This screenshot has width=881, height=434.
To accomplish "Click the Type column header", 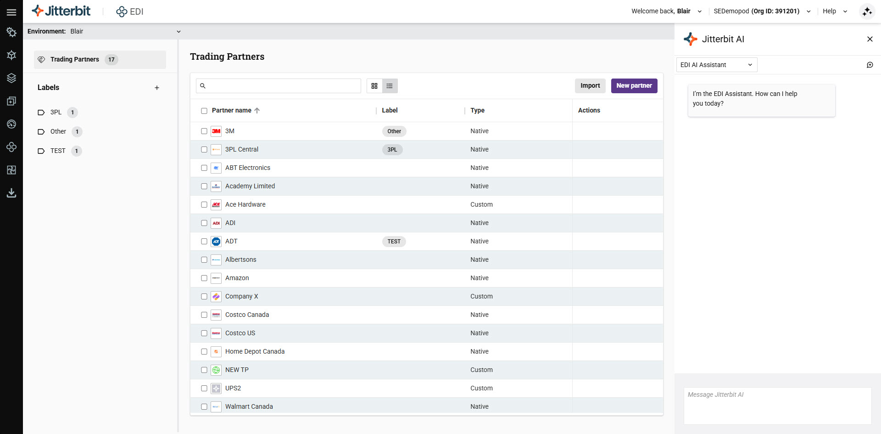I will [477, 111].
